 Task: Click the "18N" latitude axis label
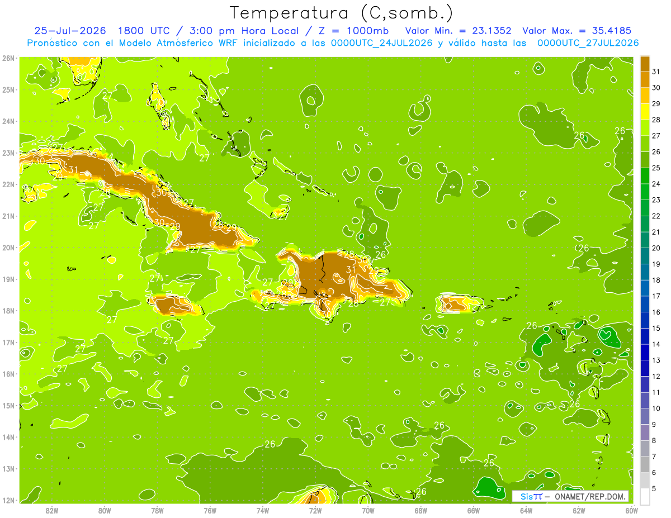point(8,311)
